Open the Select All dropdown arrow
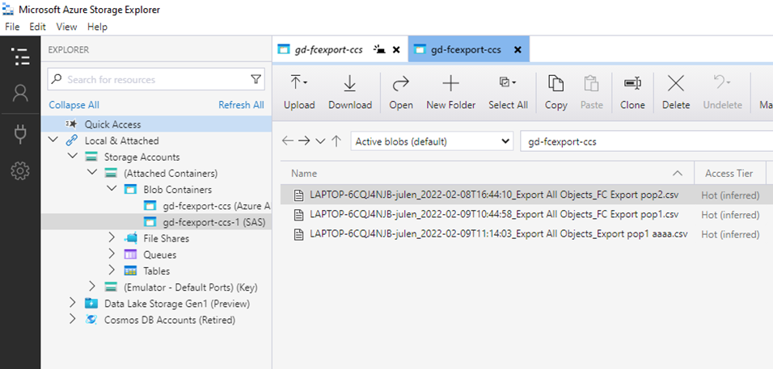This screenshot has height=369, width=773. (514, 82)
